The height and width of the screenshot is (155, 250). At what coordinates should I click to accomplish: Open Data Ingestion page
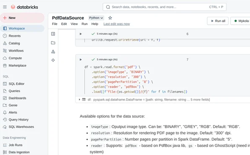coord(19,152)
